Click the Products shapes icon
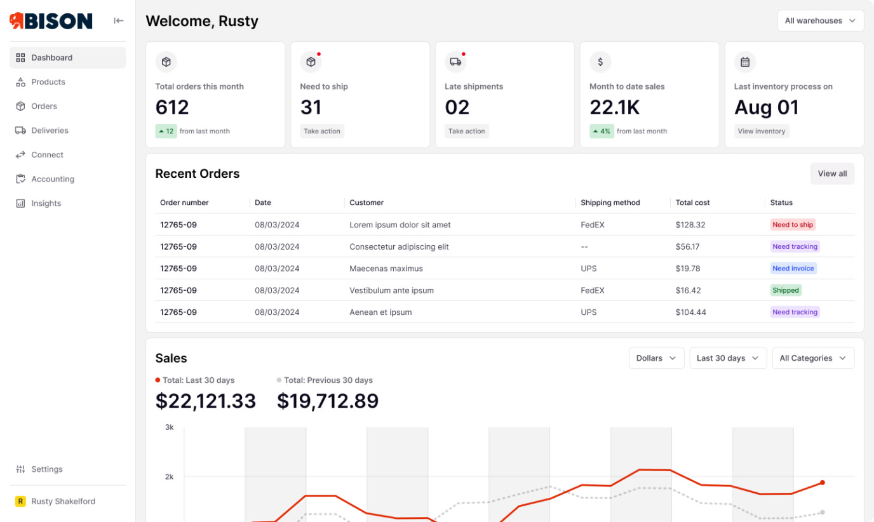The width and height of the screenshot is (874, 522). [x=20, y=82]
